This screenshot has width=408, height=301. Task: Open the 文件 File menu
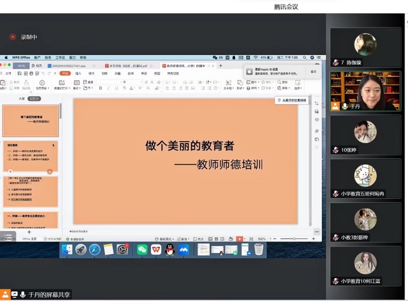tap(8, 73)
